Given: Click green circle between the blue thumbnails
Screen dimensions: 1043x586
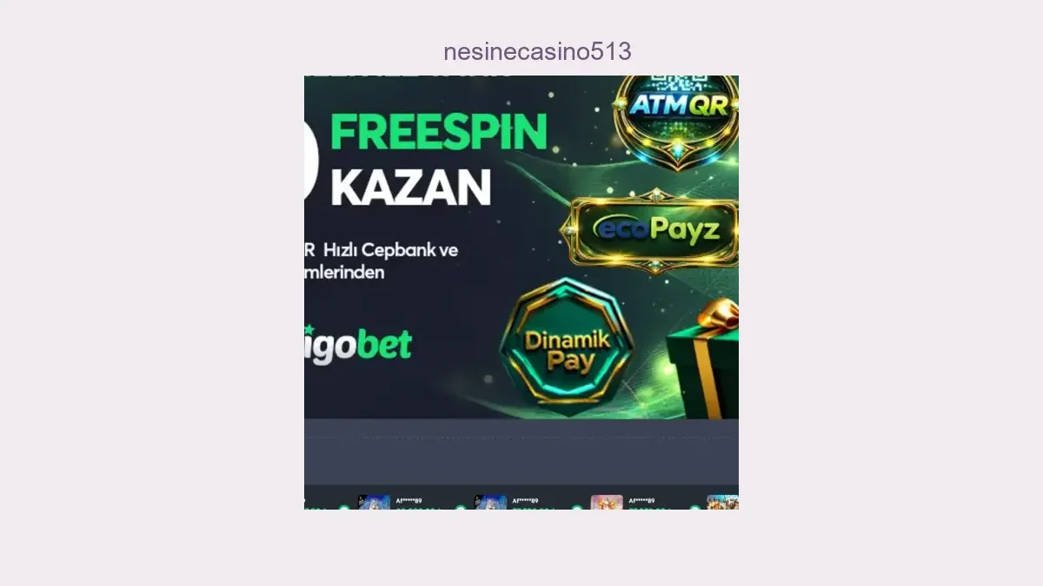Looking at the screenshot, I should coord(461,508).
